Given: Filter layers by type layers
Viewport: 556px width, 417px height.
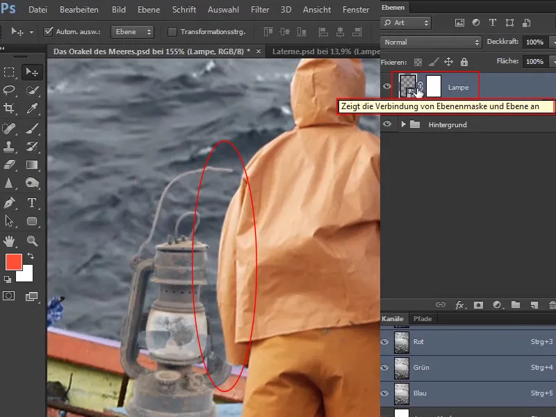Looking at the screenshot, I should click(493, 23).
